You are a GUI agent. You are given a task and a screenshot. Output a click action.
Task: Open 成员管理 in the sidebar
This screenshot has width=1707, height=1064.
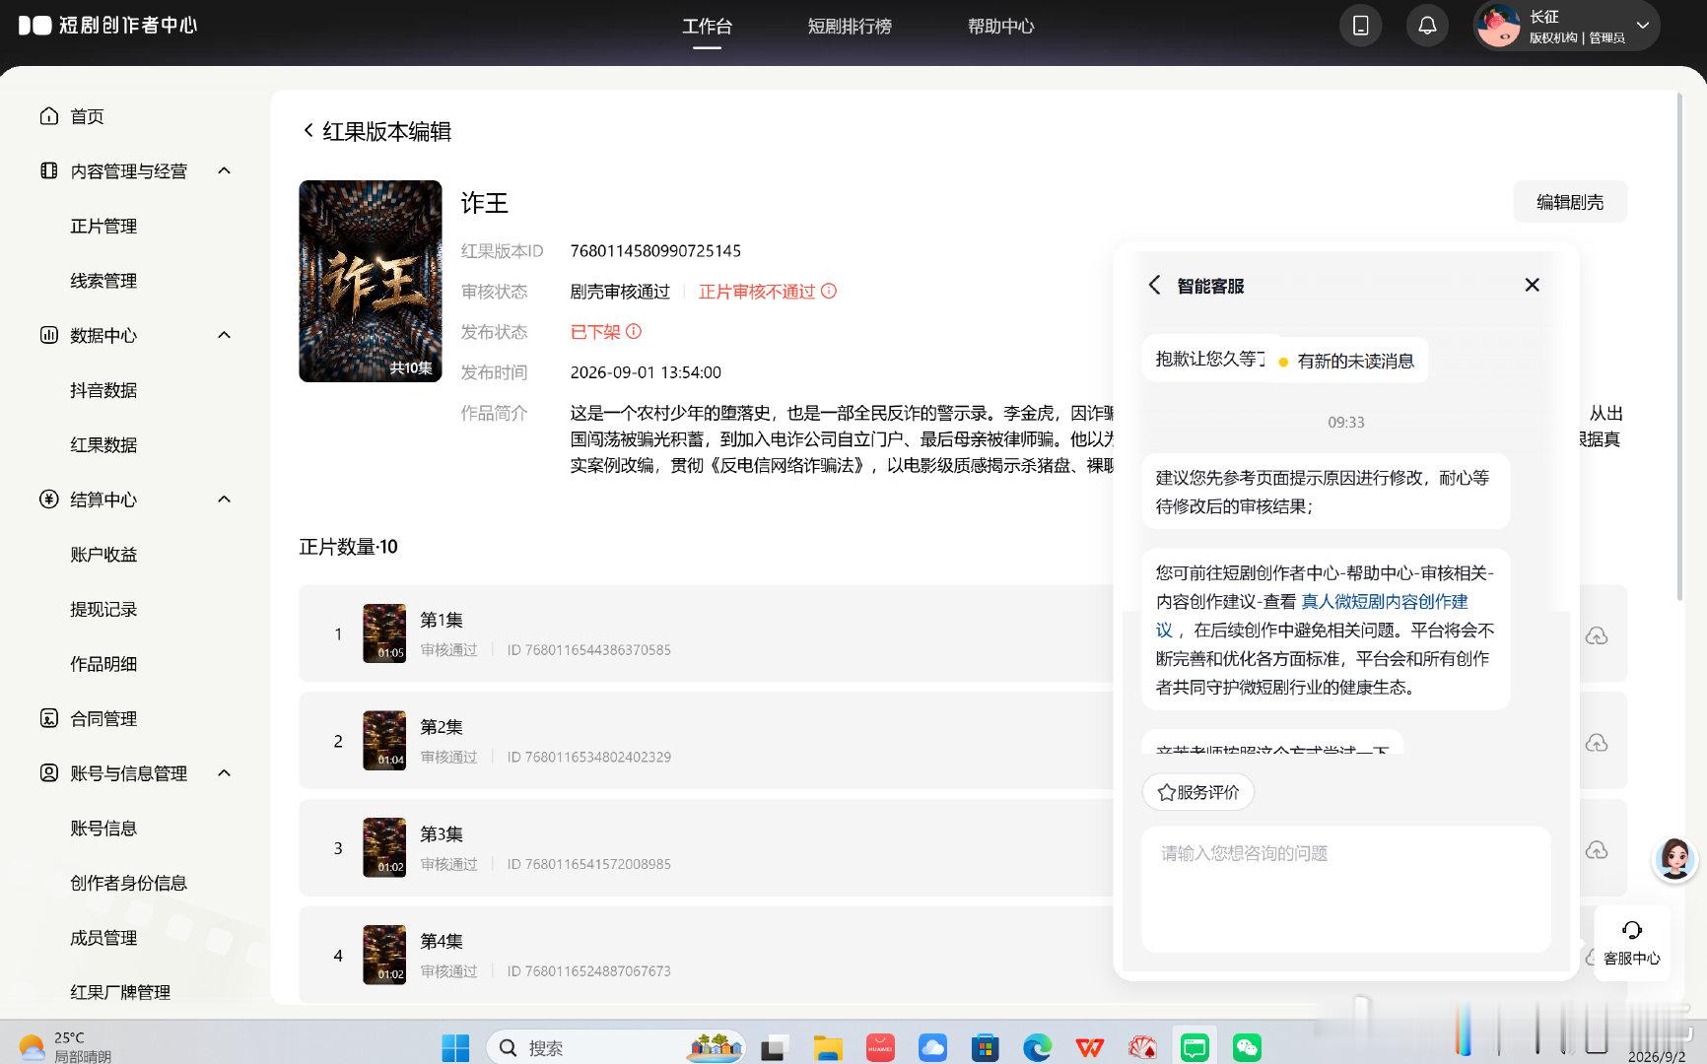pos(103,938)
